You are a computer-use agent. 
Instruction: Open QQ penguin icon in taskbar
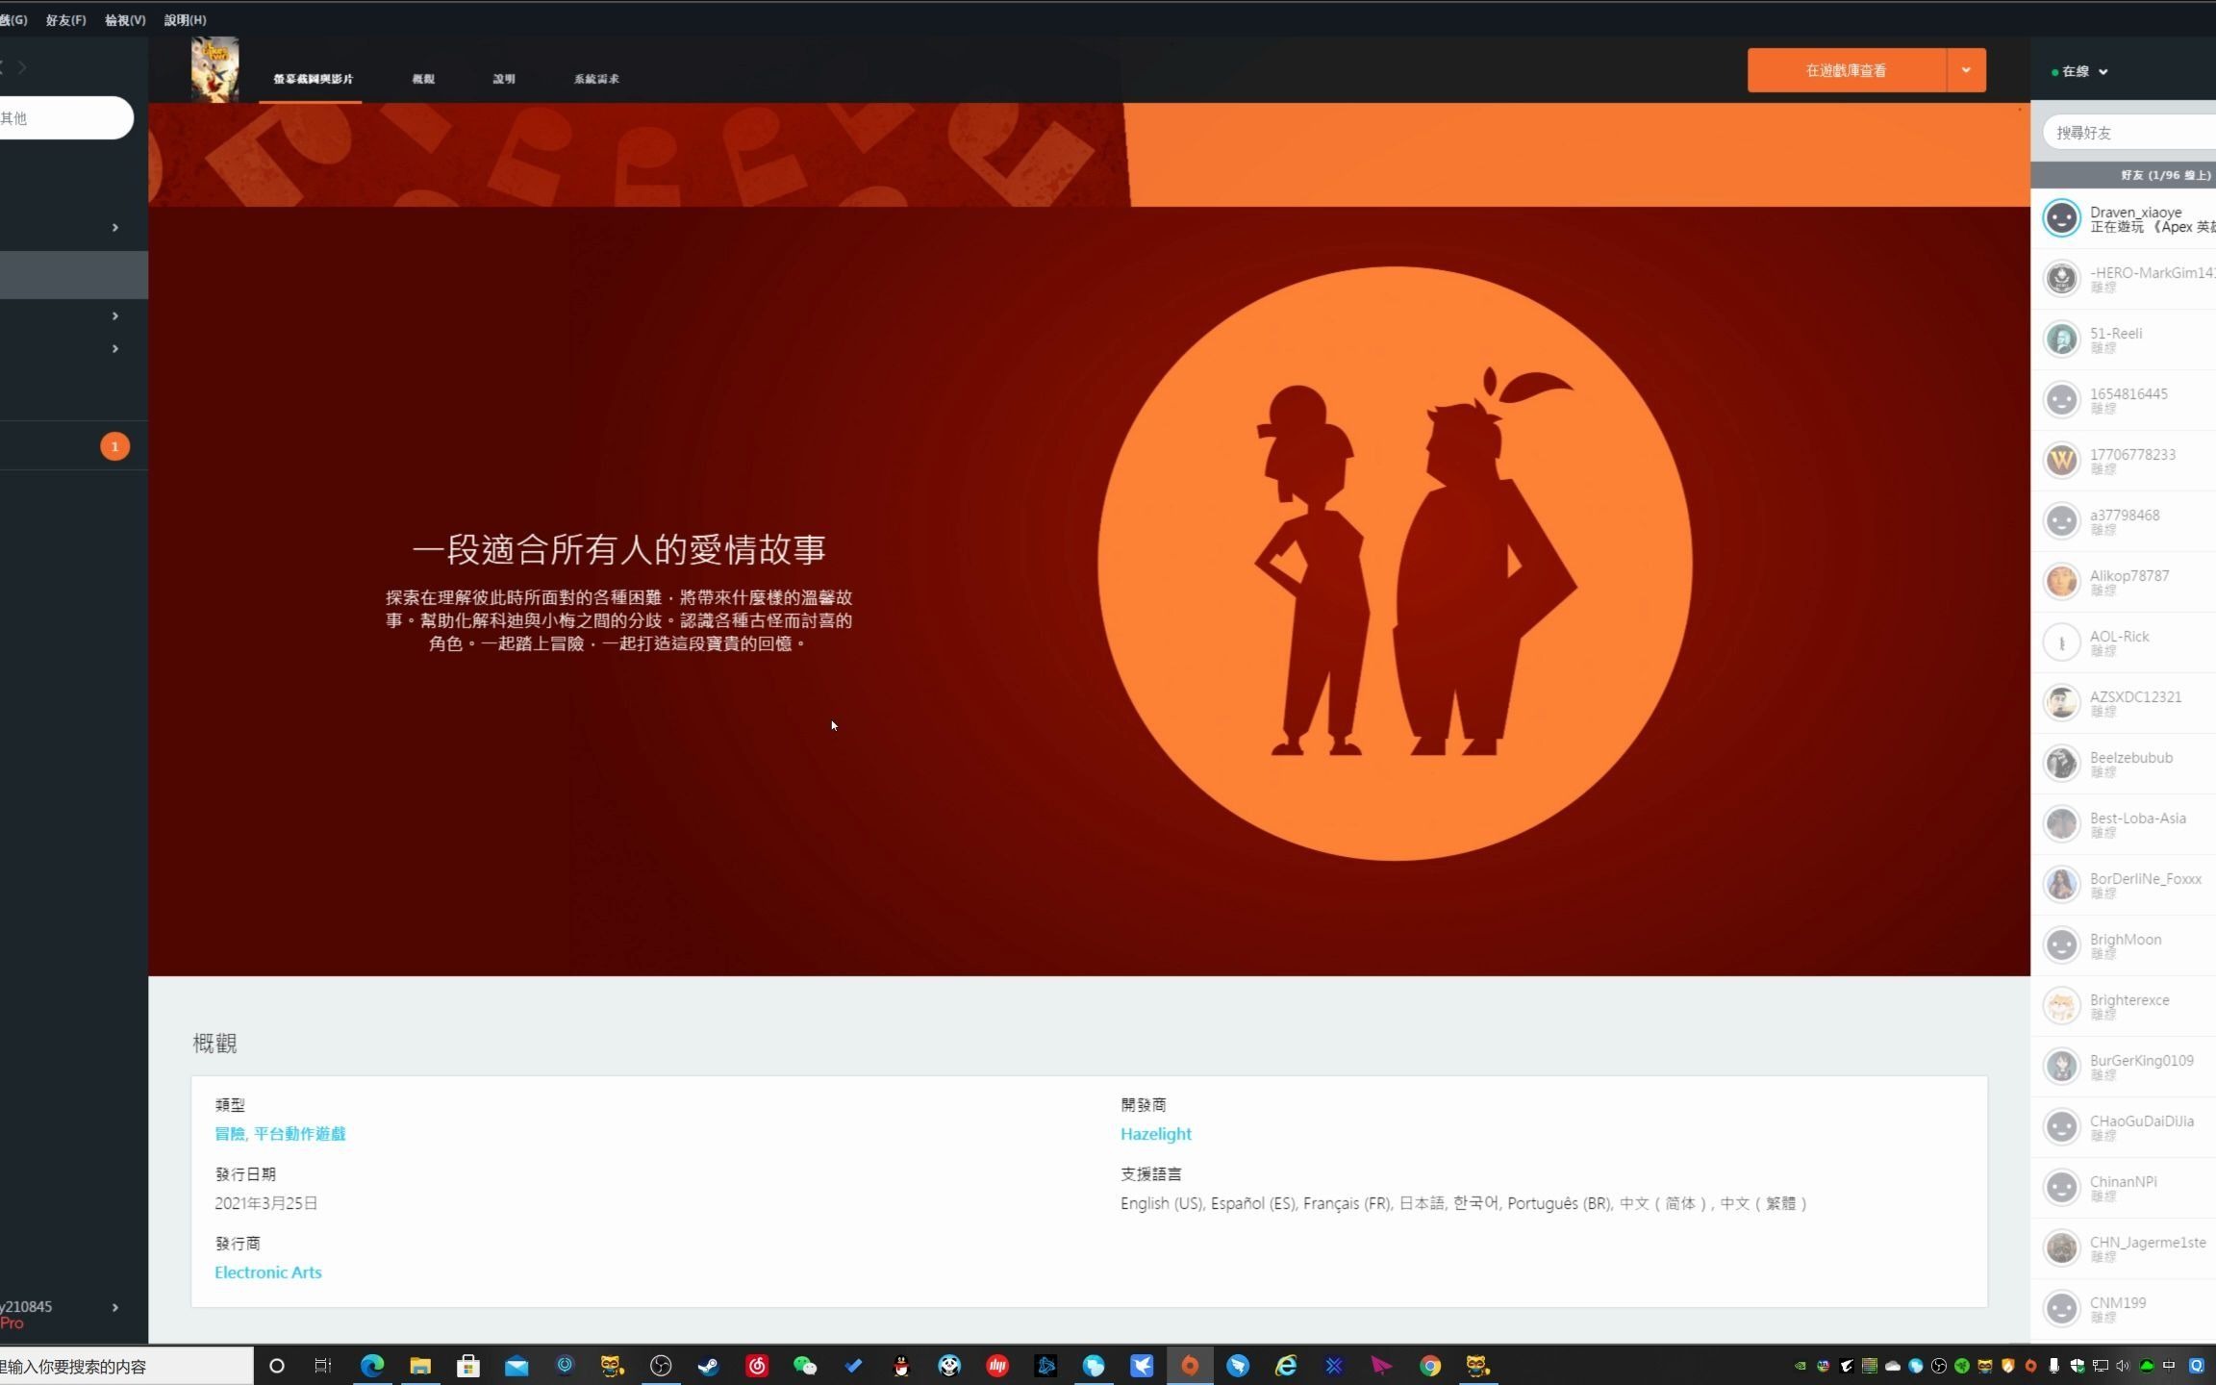[x=901, y=1366]
